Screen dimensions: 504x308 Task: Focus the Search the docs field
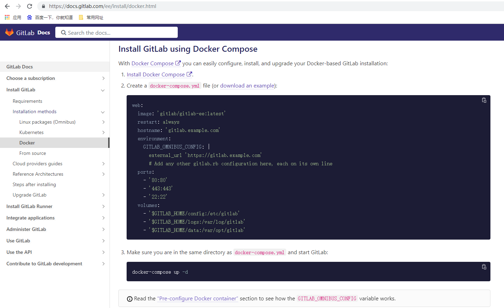tap(117, 32)
